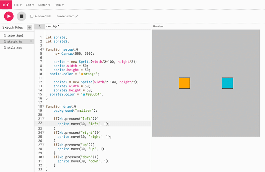Image resolution: width=265 pixels, height=172 pixels.
Task: Fold the right key if-block at line 24
Action: point(43,132)
